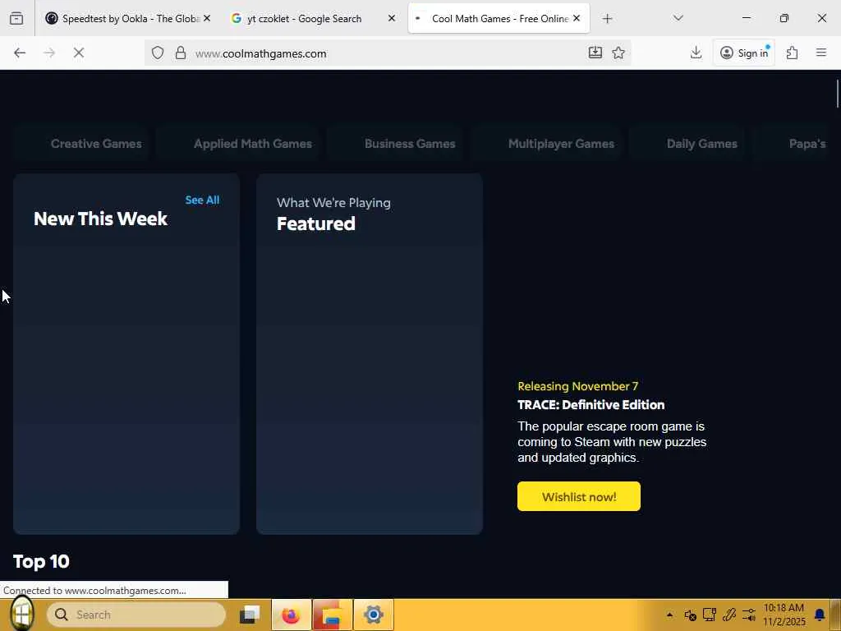Bookmark this page with the star icon
Viewport: 841px width, 631px height.
coord(618,53)
